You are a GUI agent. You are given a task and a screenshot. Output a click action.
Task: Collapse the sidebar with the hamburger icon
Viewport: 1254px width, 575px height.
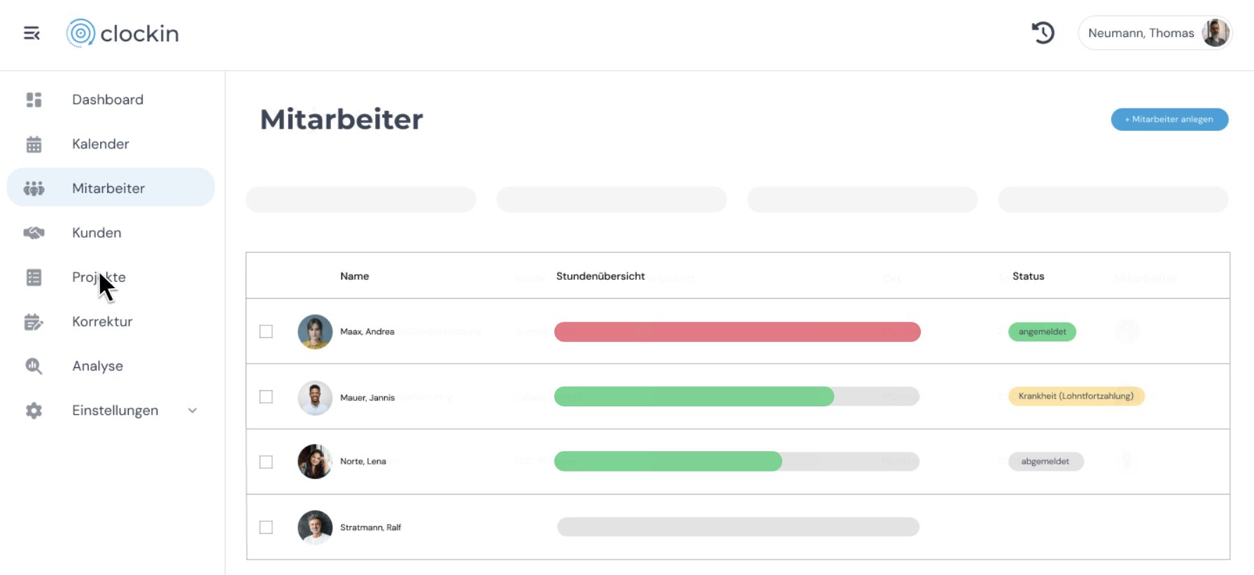tap(31, 34)
